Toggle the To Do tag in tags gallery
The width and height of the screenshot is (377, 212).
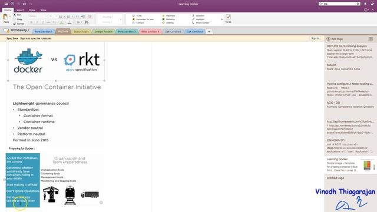(x=137, y=16)
